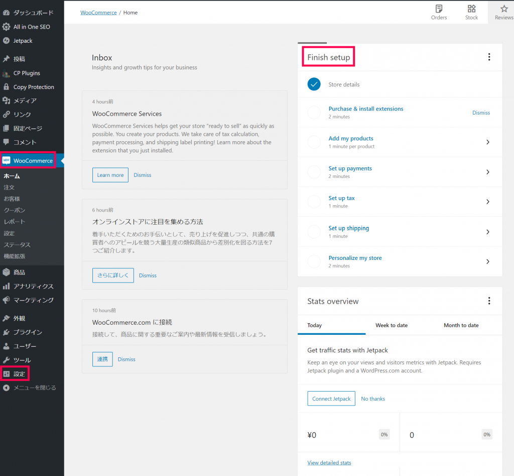Click the Connect Jetpack button
This screenshot has width=514, height=476.
331,399
